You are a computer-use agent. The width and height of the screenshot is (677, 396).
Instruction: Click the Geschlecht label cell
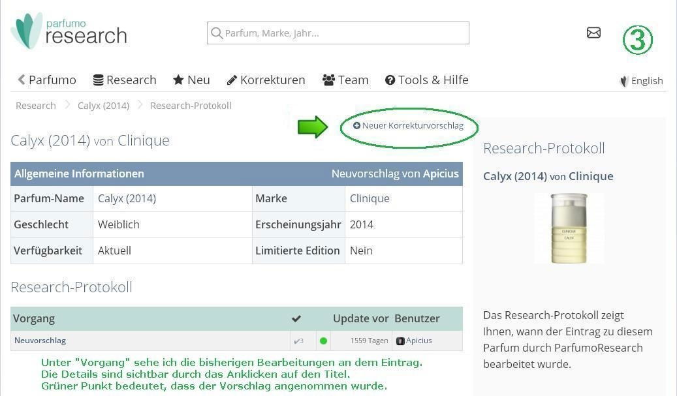point(52,224)
